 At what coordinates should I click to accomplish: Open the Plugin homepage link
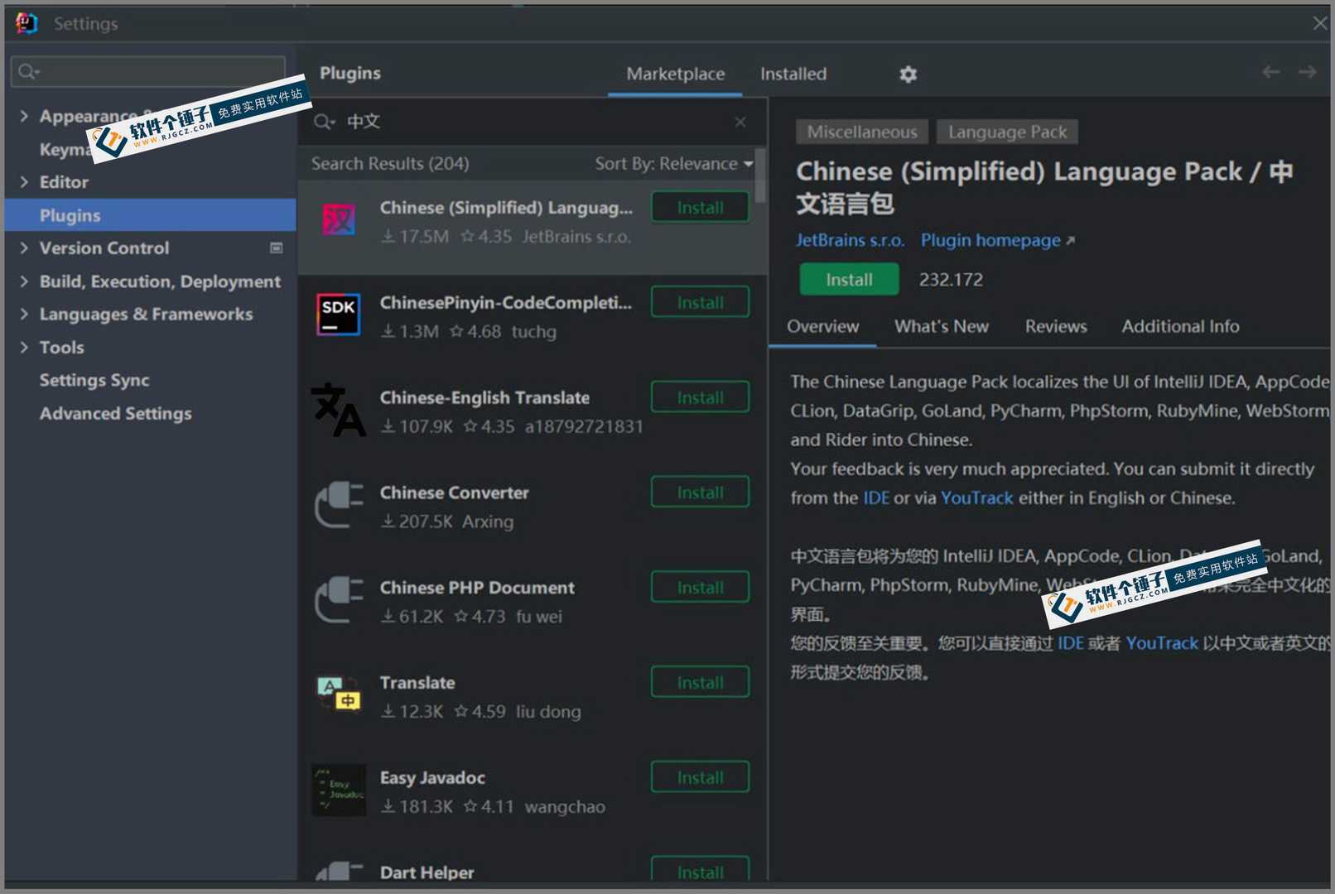pyautogui.click(x=997, y=240)
